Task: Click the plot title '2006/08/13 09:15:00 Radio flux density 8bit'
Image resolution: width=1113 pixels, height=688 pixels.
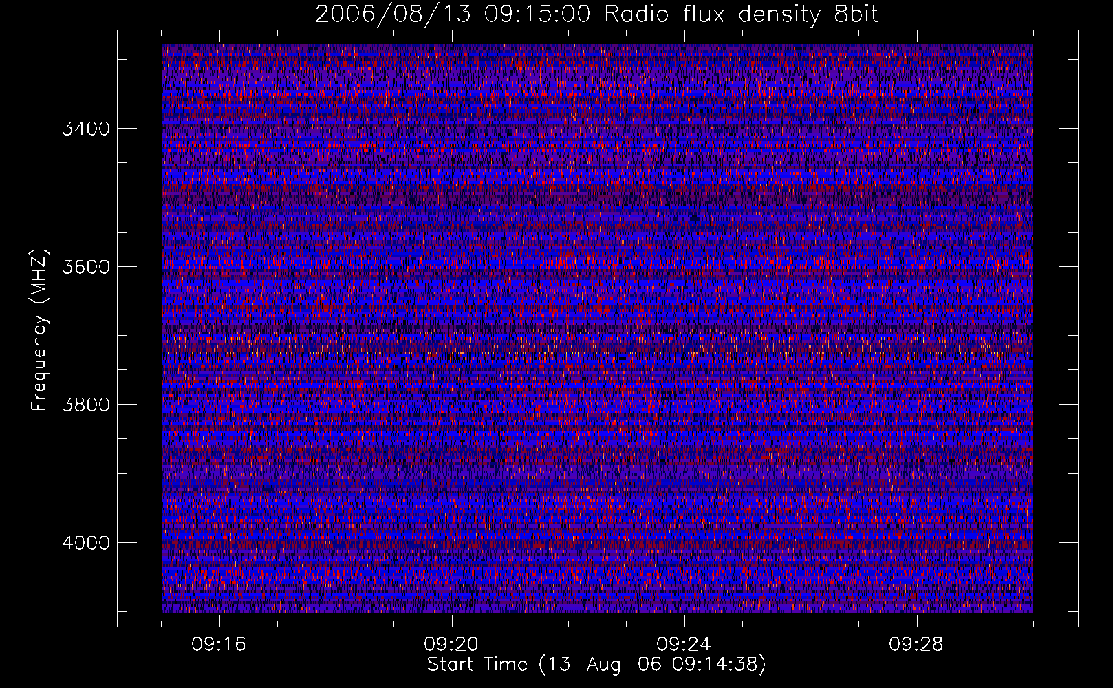Action: (596, 14)
